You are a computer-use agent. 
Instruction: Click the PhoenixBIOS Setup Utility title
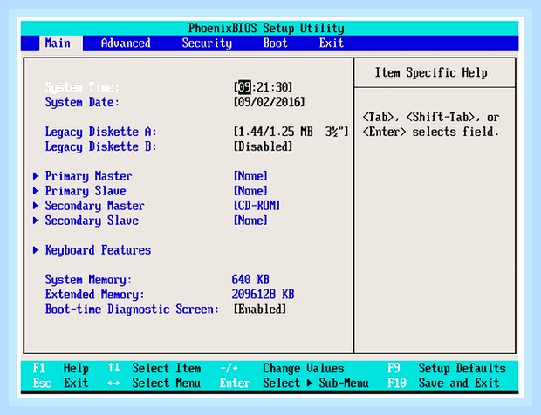(266, 28)
